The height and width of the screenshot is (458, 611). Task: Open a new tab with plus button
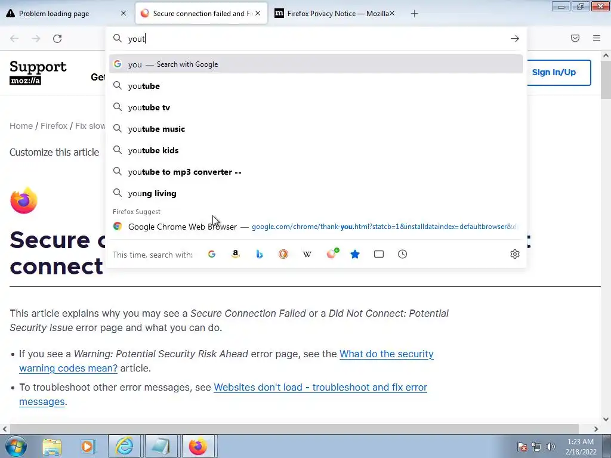click(414, 14)
